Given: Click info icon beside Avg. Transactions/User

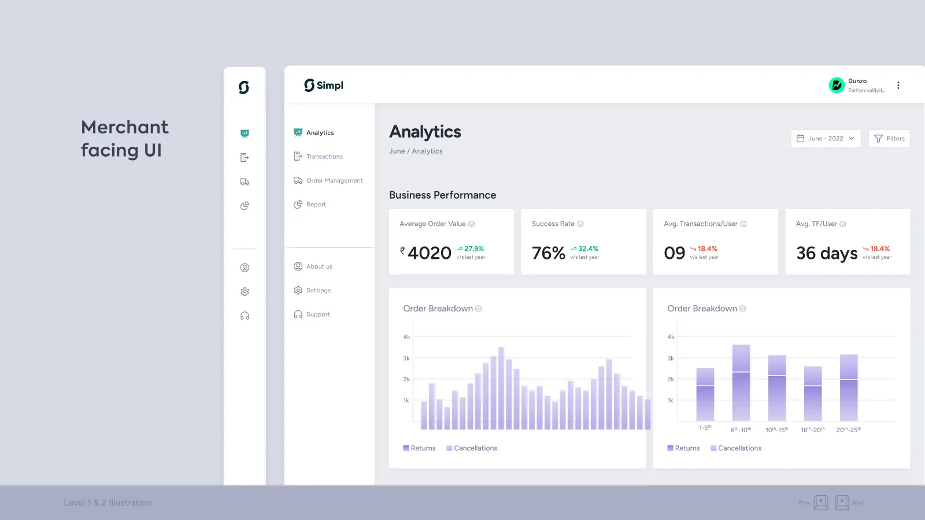Looking at the screenshot, I should point(743,224).
